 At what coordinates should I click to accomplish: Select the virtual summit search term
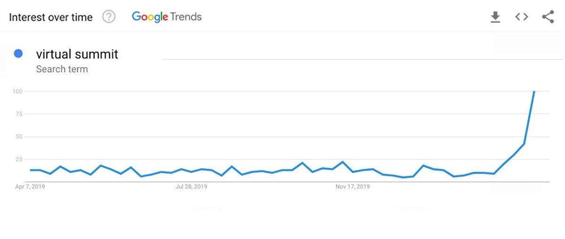point(77,55)
